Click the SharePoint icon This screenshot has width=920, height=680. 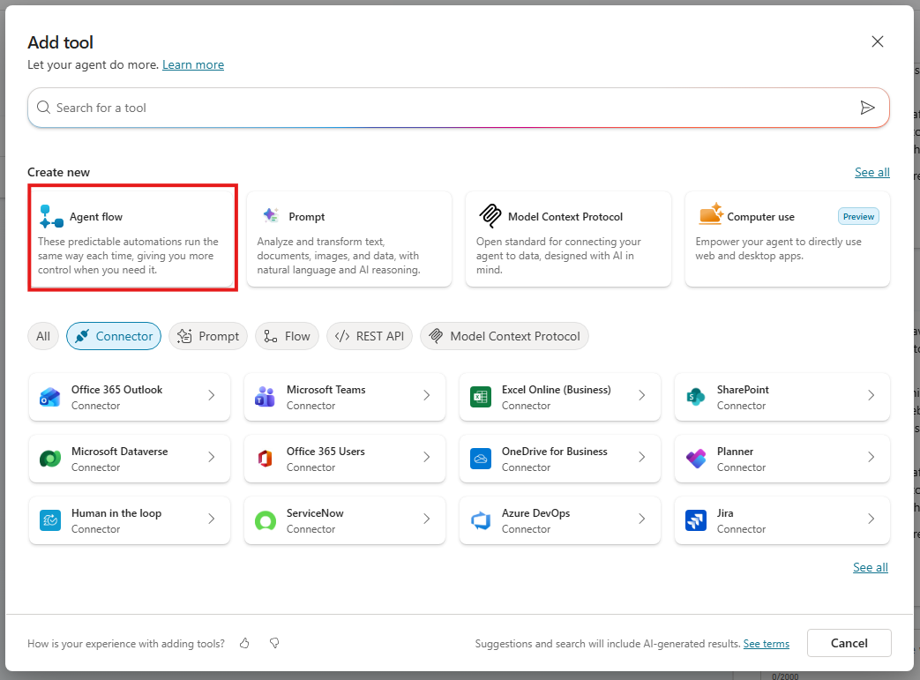click(696, 397)
